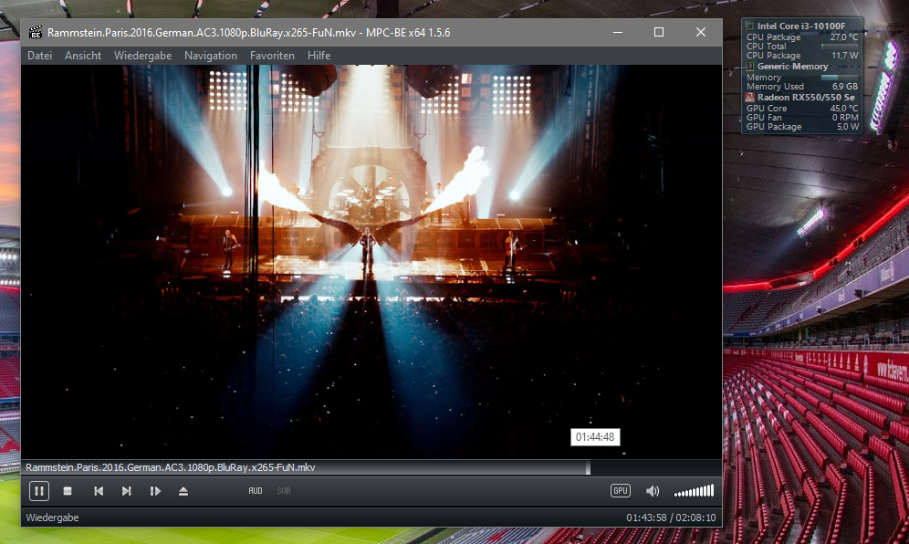Close the MPC-BE player window
This screenshot has width=909, height=544.
[x=701, y=33]
